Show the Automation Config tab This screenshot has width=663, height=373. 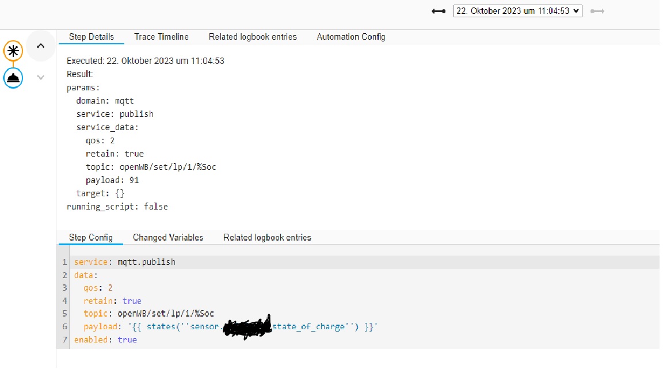350,37
